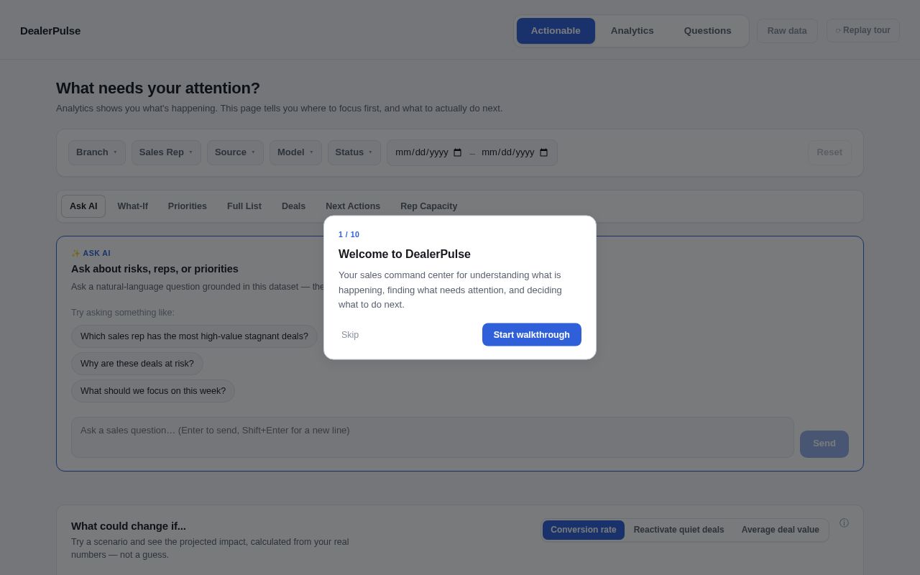920x575 pixels.
Task: Switch to the Actionable view
Action: 556,31
